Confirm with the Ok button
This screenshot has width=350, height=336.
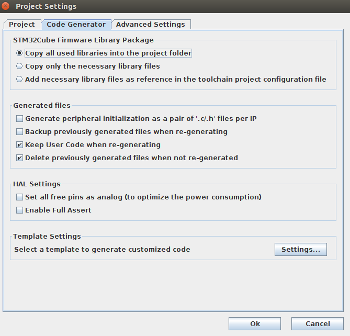(255, 324)
